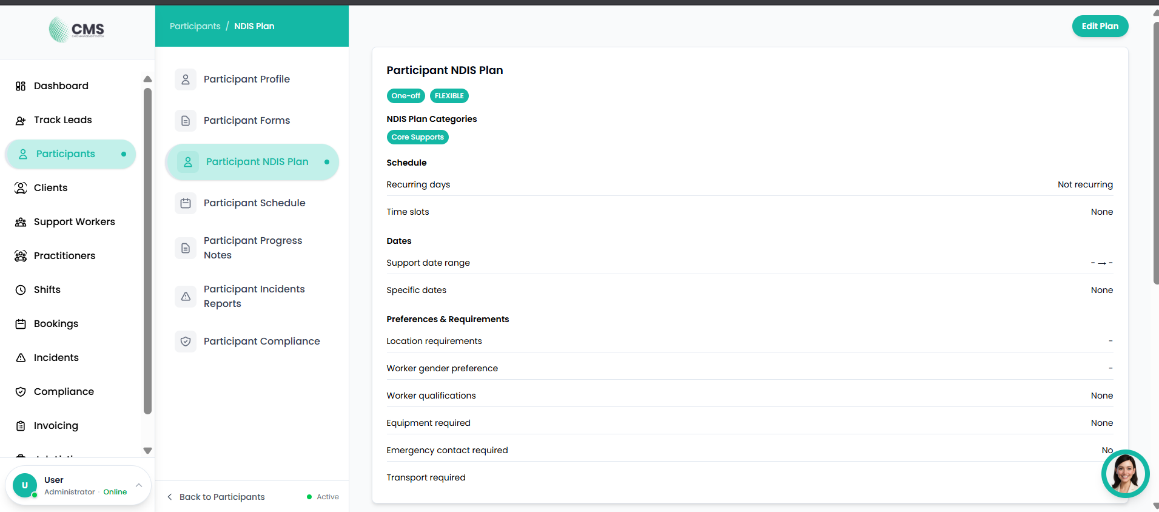Click 'Worker gender preference' label

coord(442,368)
